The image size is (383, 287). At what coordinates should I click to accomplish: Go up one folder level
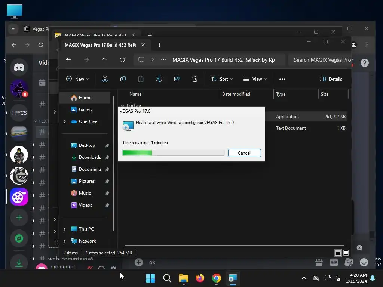pyautogui.click(x=104, y=60)
